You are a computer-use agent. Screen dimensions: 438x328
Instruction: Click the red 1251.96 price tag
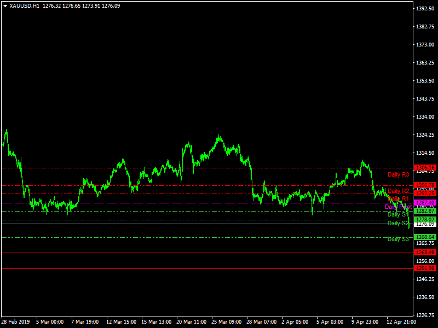click(x=425, y=268)
